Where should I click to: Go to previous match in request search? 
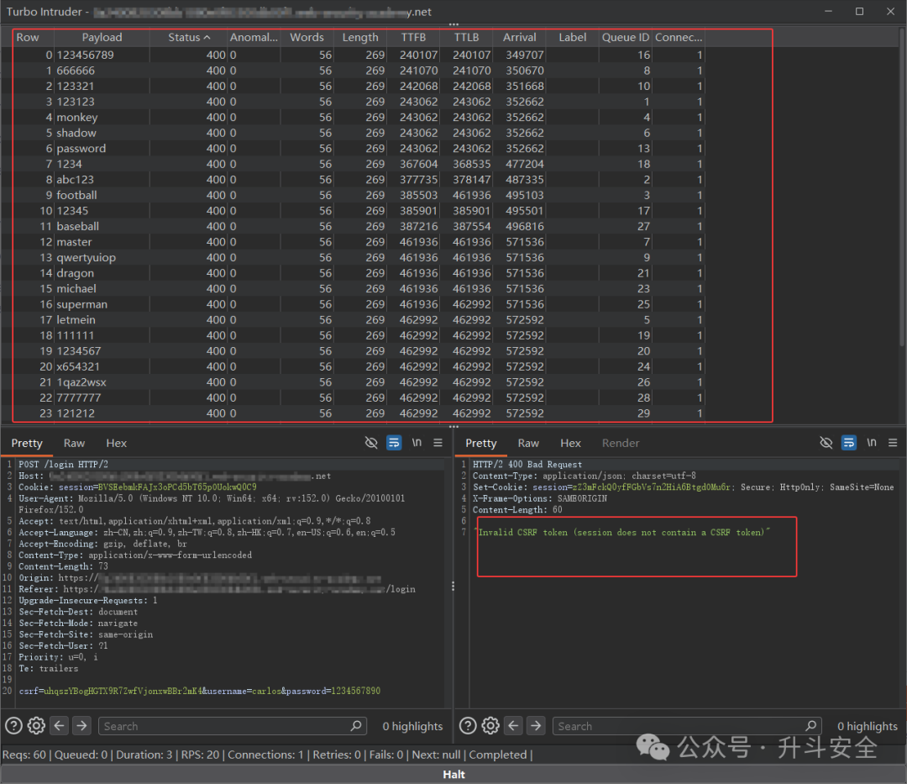pos(59,725)
